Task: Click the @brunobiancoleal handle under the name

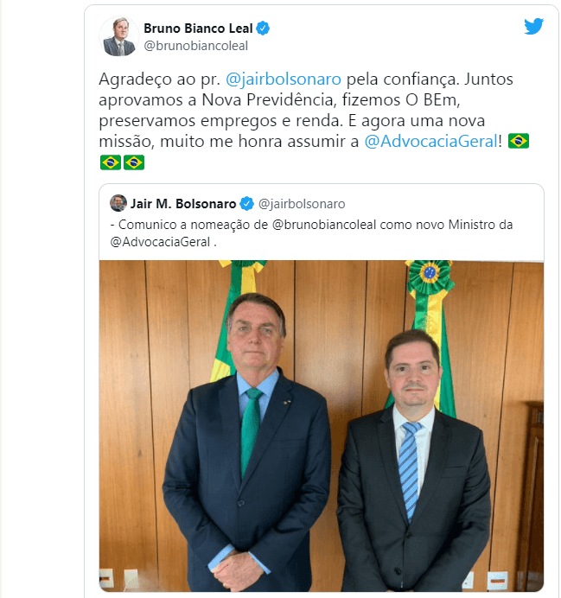Action: tap(195, 46)
